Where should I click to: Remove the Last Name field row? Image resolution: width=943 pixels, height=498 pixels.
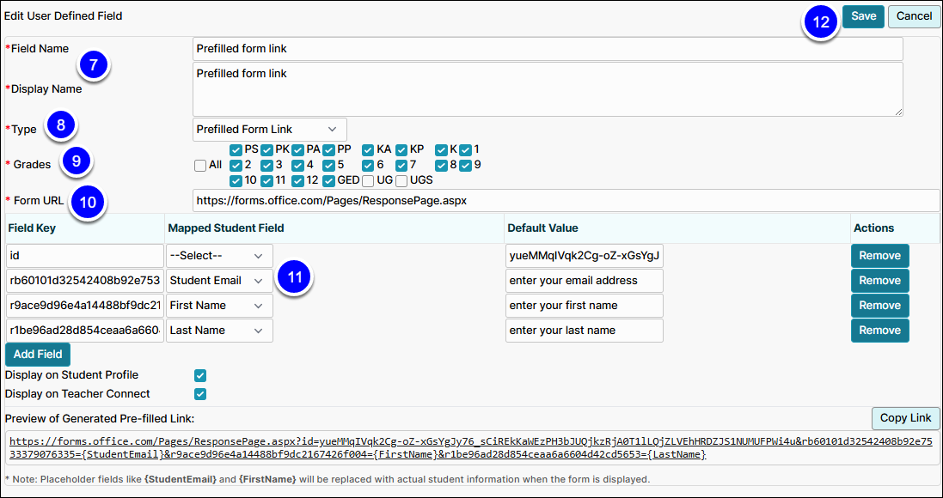click(x=880, y=331)
